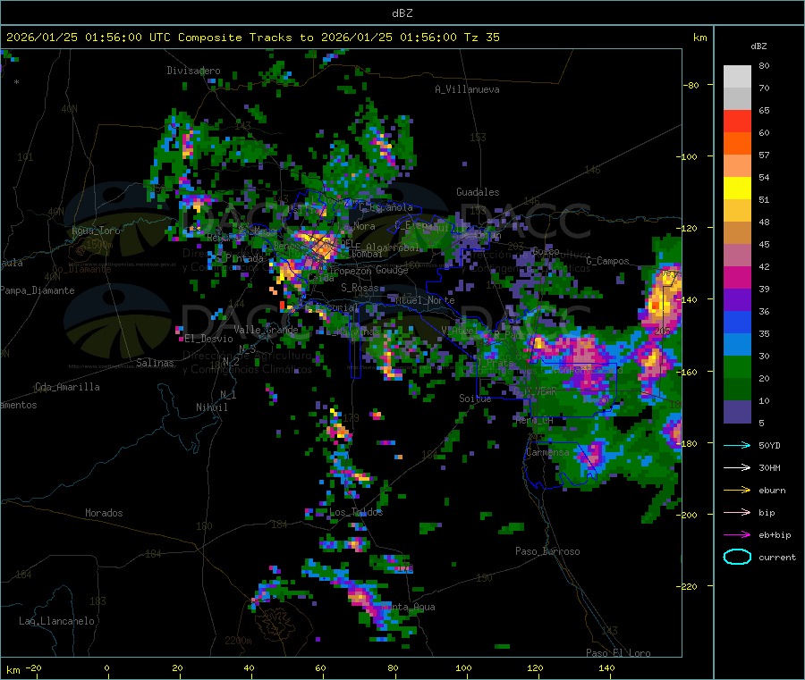The image size is (805, 680).
Task: Click the pink bip arrow legend icon
Action: click(x=737, y=512)
